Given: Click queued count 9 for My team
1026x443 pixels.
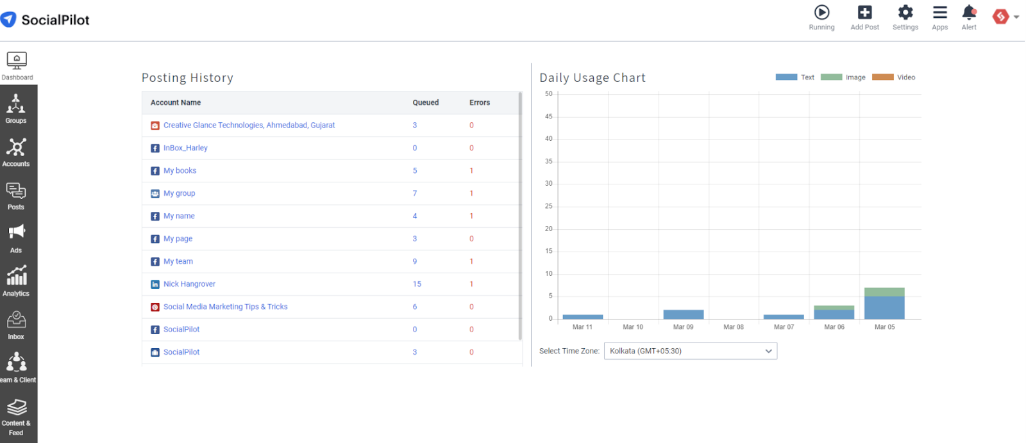Looking at the screenshot, I should 415,261.
